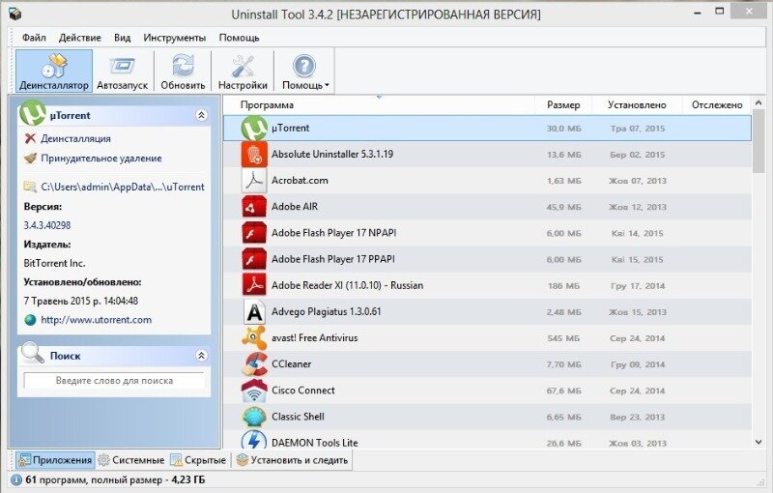
Task: Select Adobe Flash Player 17 NPAPI icon
Action: [254, 233]
